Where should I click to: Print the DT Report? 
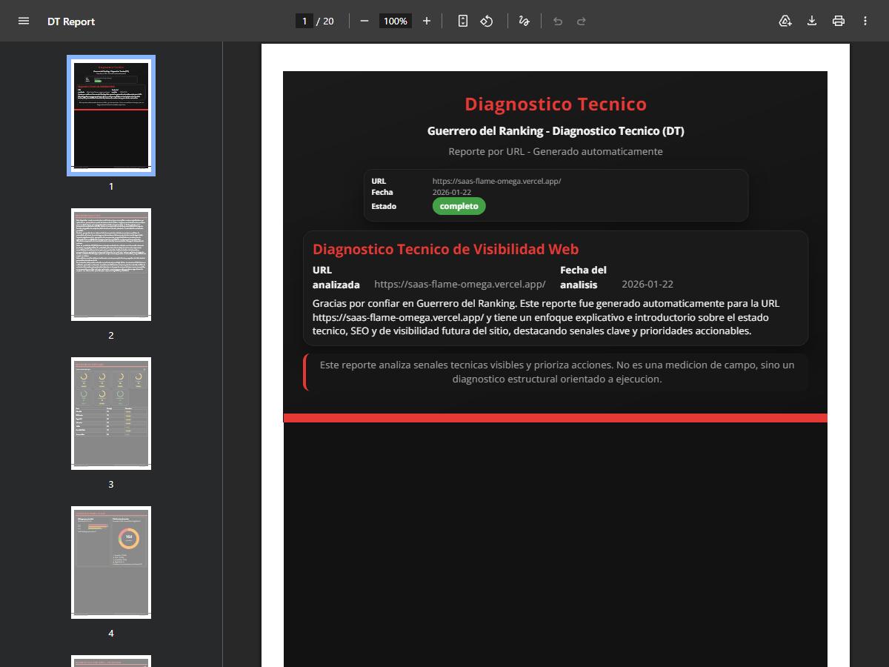[838, 21]
